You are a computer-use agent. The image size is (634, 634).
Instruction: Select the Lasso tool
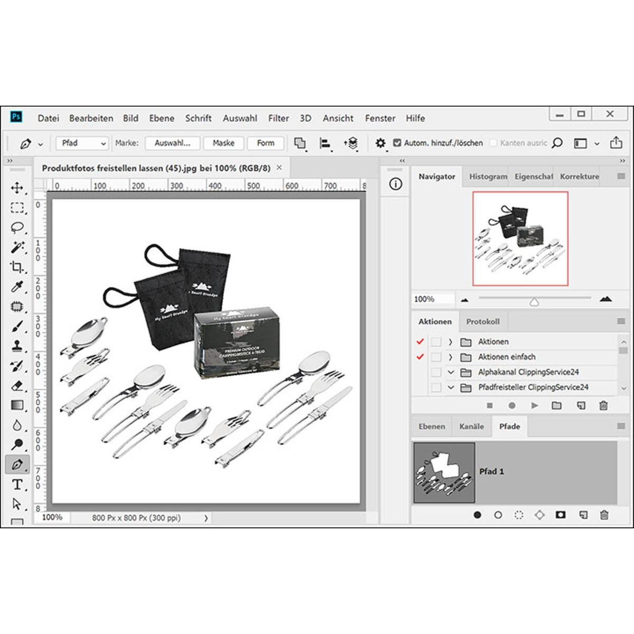(x=17, y=228)
